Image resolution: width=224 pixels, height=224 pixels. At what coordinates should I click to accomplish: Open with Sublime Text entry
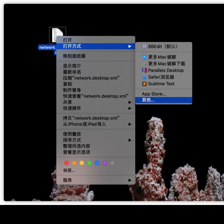164,84
